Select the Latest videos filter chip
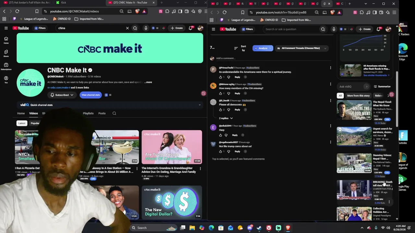415x233 pixels. [22, 123]
